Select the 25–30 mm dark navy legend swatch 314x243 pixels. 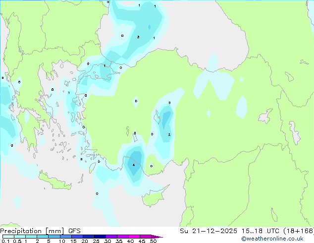(x=100, y=237)
